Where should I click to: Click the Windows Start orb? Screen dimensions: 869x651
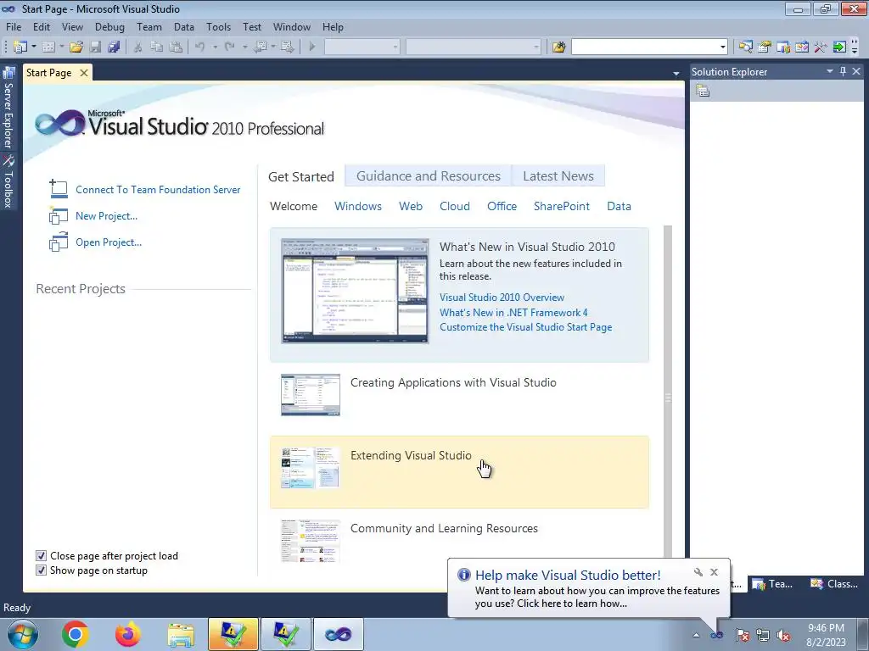click(x=23, y=634)
